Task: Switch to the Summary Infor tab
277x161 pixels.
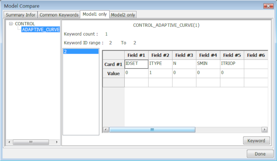Action: [x=21, y=15]
